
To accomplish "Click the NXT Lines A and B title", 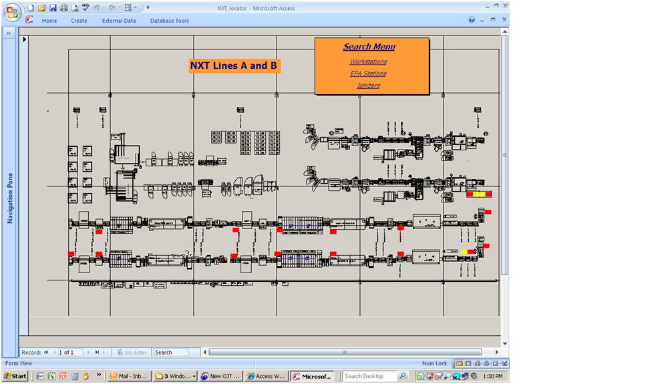I will point(233,65).
